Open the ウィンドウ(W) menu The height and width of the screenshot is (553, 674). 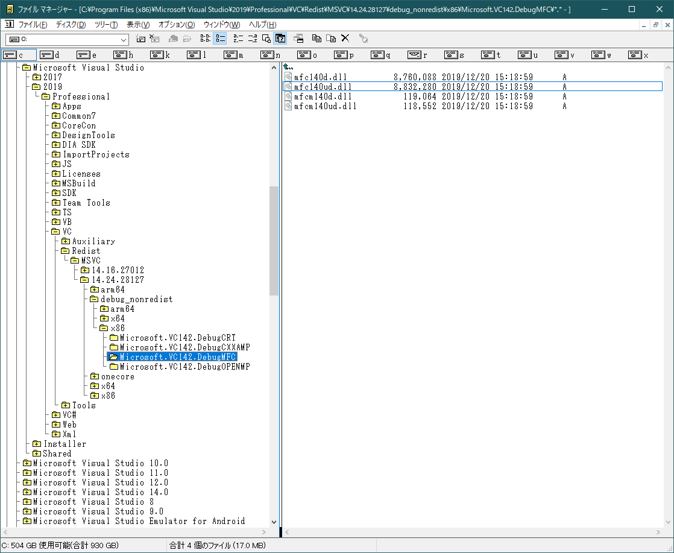pos(222,25)
